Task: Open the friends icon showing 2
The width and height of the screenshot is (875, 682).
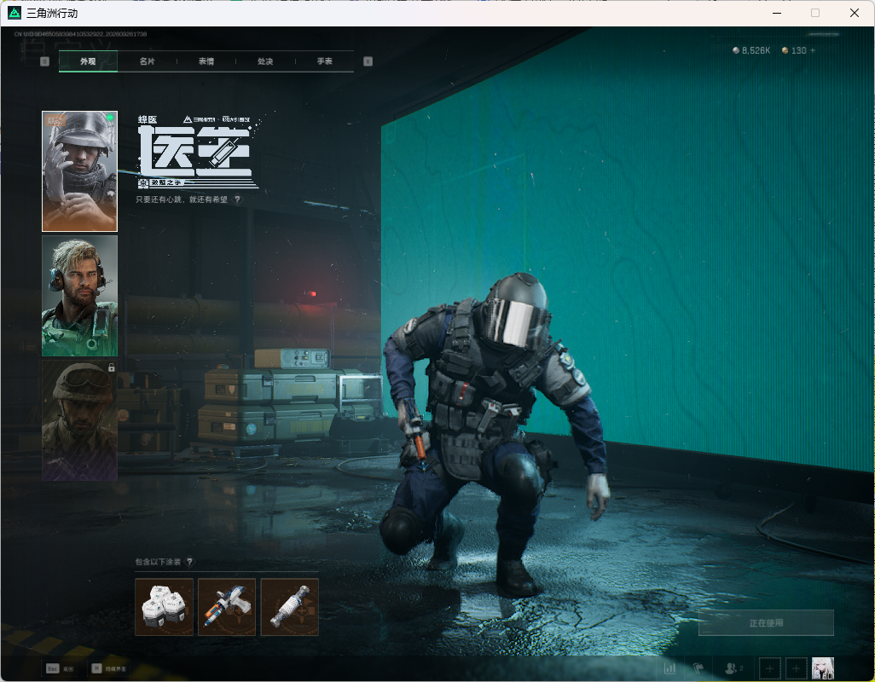Action: [733, 668]
